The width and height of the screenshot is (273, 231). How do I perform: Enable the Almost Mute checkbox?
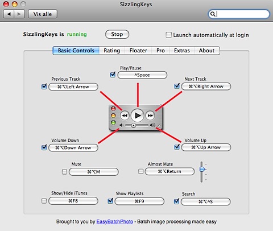pyautogui.click(x=140, y=171)
